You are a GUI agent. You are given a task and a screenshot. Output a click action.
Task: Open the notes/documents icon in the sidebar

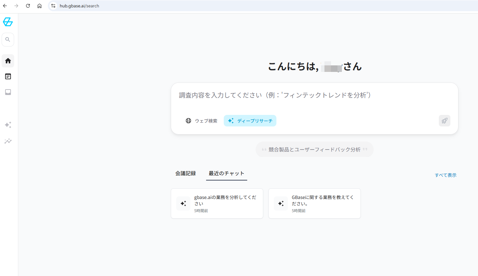click(x=8, y=76)
